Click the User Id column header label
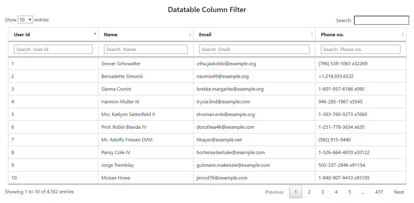 tap(22, 34)
